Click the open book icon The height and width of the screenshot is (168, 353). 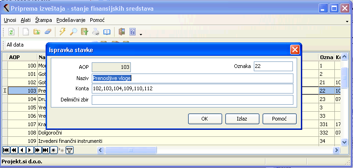(x=107, y=32)
